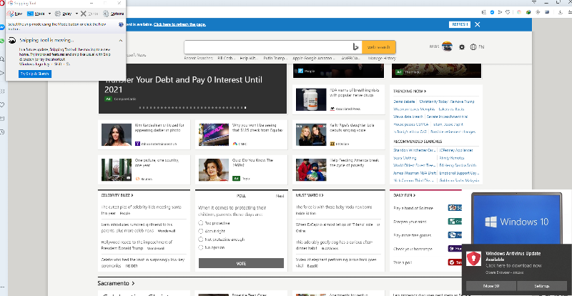The image size is (572, 296).
Task: Click the REFRESH button in blue banner
Action: tap(459, 24)
